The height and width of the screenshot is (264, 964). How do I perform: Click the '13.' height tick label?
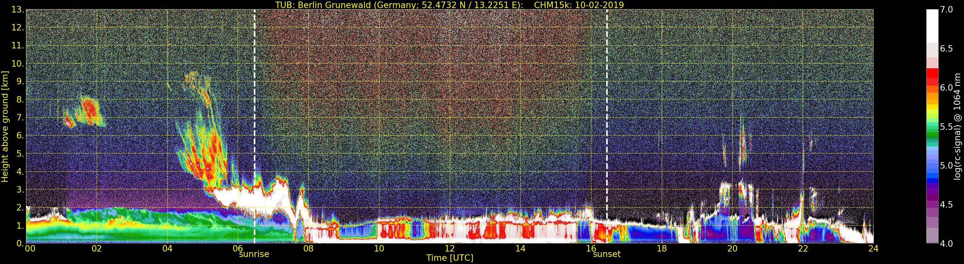(x=18, y=10)
